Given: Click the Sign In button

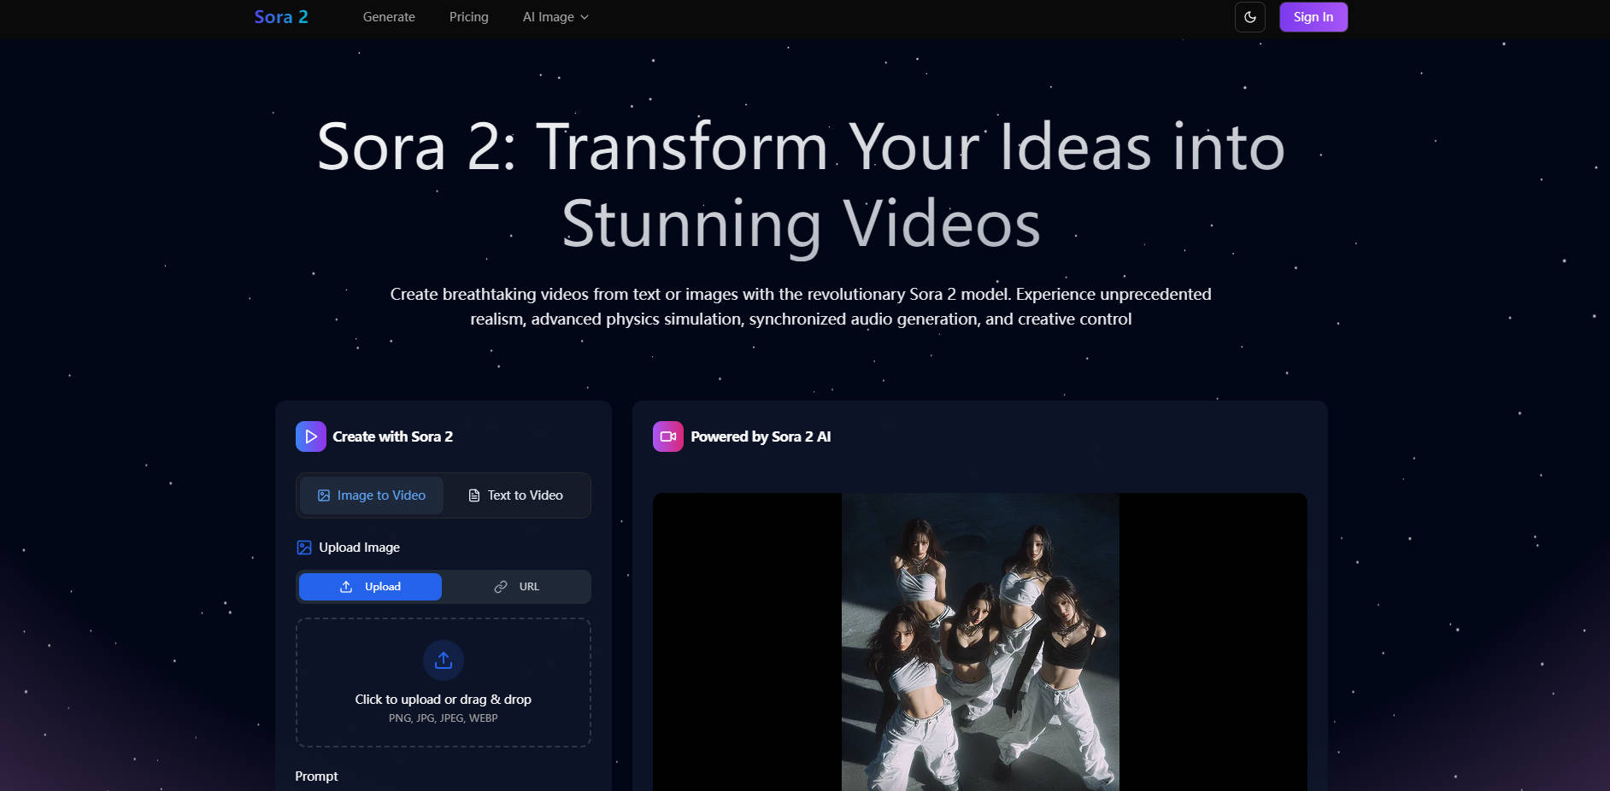Looking at the screenshot, I should point(1313,17).
